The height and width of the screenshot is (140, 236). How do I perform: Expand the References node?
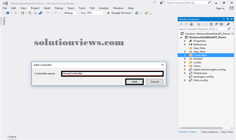[185, 44]
